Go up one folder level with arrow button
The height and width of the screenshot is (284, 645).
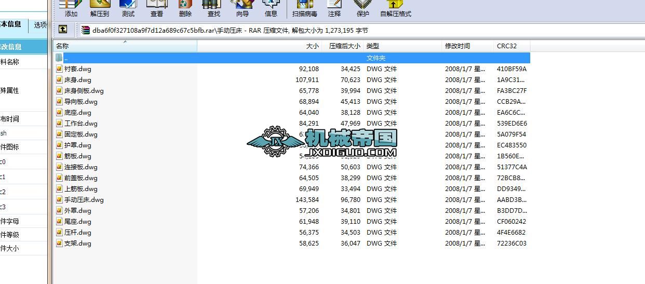(63, 30)
